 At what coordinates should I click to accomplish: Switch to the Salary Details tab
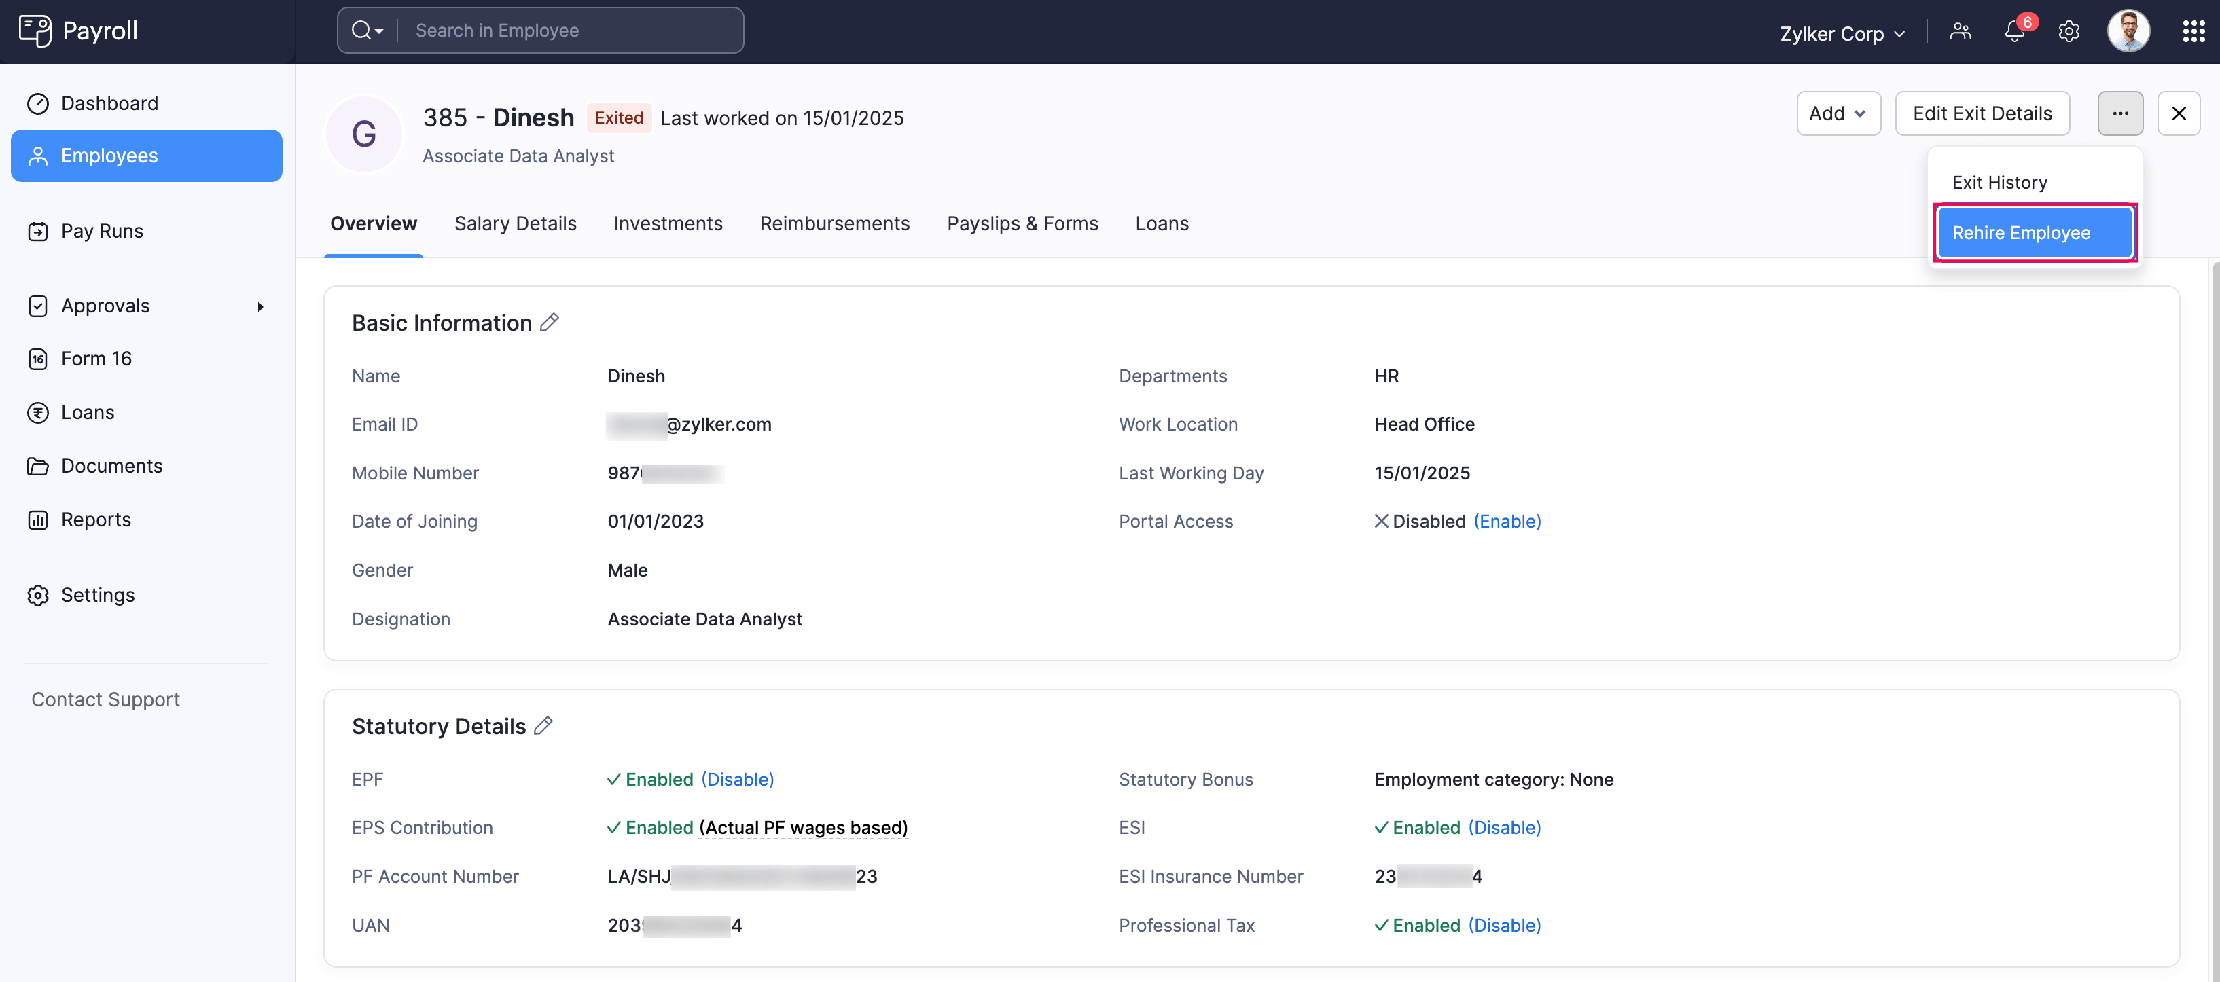[x=514, y=224]
